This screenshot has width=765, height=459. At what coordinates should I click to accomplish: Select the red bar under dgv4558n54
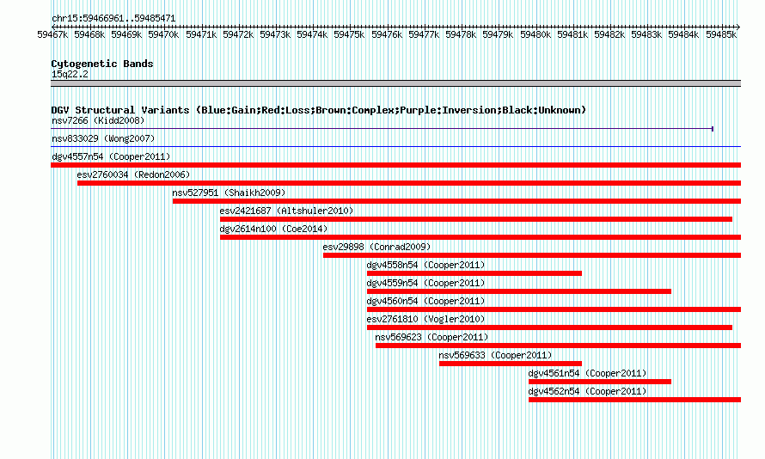474,273
